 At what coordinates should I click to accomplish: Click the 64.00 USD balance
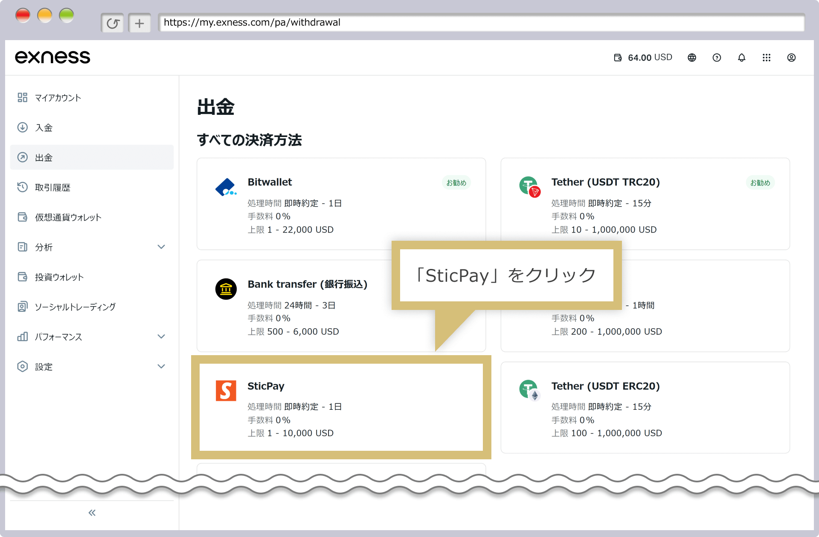coord(650,58)
